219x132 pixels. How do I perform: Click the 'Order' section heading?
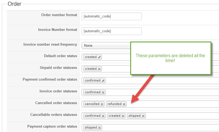tap(14, 4)
